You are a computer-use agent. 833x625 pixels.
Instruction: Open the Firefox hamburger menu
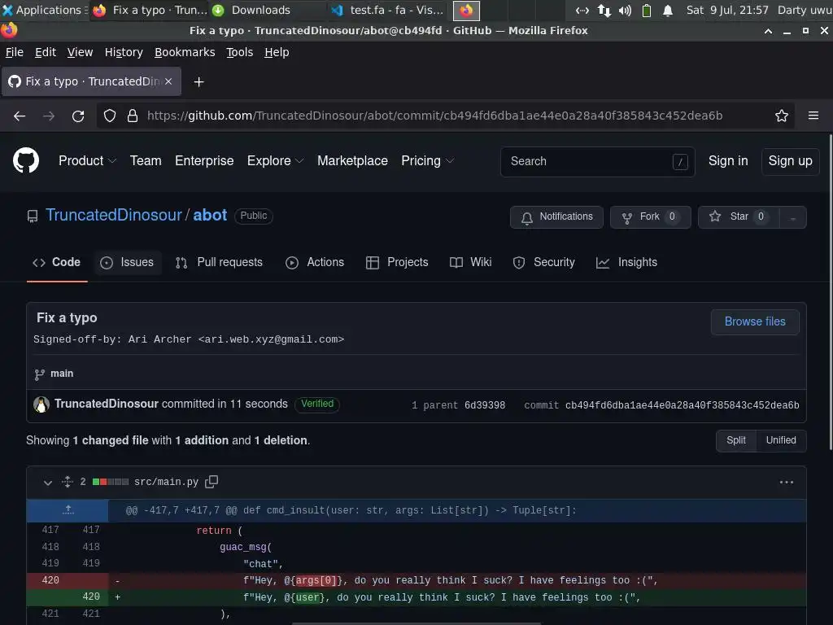pyautogui.click(x=813, y=116)
